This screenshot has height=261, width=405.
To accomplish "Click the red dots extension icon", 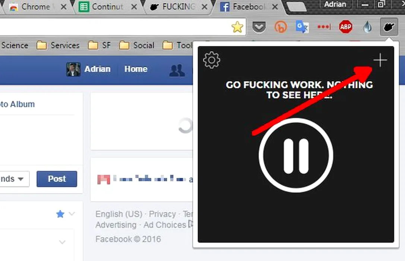I will tap(324, 27).
